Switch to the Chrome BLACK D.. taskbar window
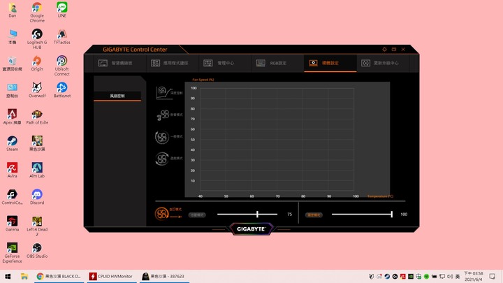 (59, 276)
